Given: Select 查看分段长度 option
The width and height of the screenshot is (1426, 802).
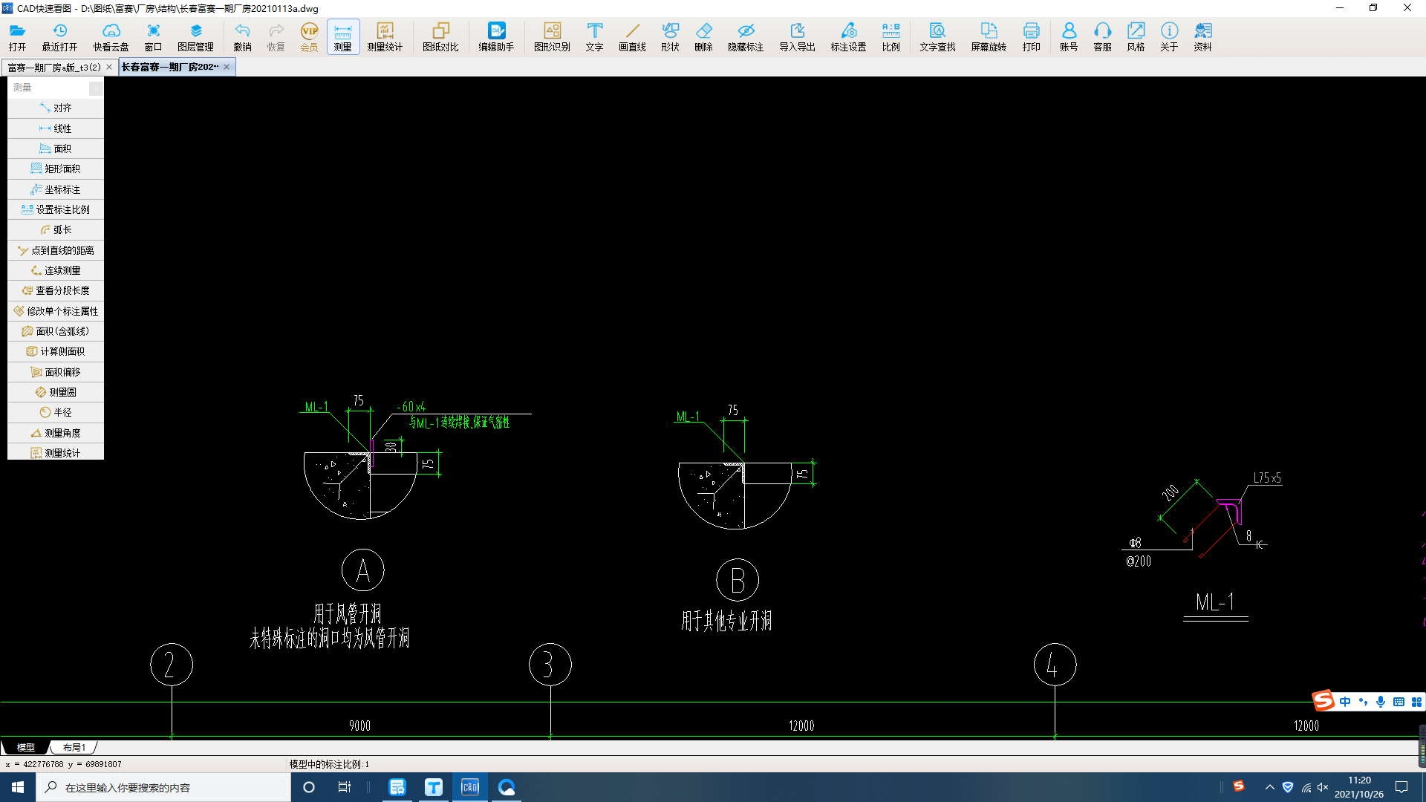Looking at the screenshot, I should (x=56, y=290).
